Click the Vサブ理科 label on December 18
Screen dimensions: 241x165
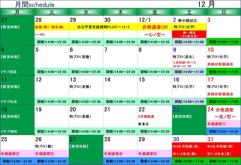[9, 131]
